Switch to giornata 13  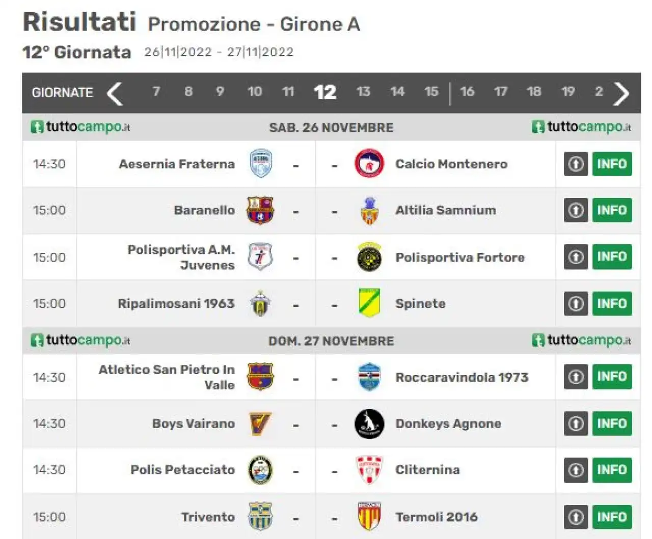(x=363, y=92)
